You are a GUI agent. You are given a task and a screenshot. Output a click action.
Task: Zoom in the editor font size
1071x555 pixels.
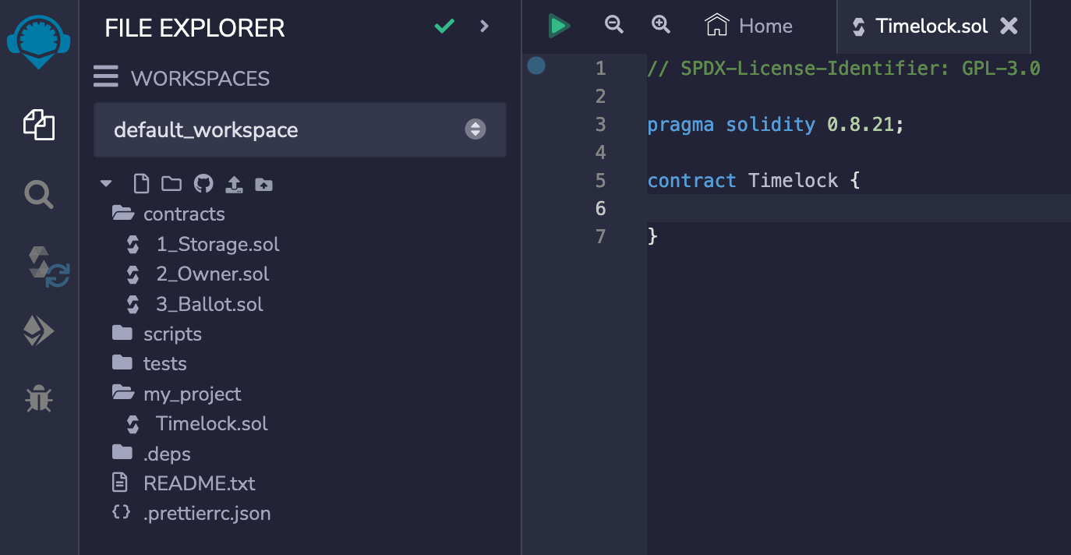pyautogui.click(x=661, y=25)
